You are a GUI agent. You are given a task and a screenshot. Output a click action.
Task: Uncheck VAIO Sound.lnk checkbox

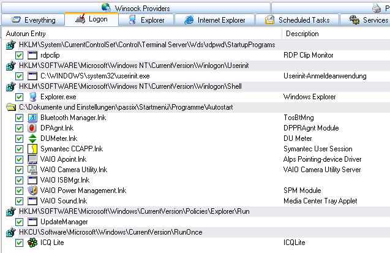20,201
